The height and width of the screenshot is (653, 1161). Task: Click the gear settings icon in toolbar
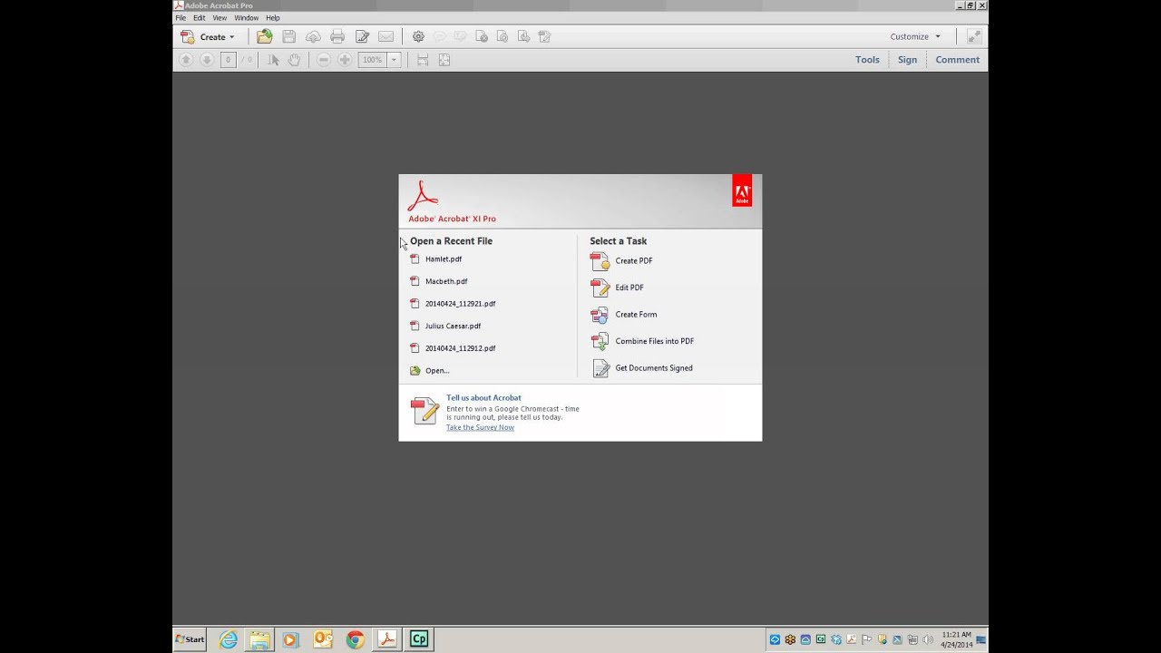coord(418,36)
